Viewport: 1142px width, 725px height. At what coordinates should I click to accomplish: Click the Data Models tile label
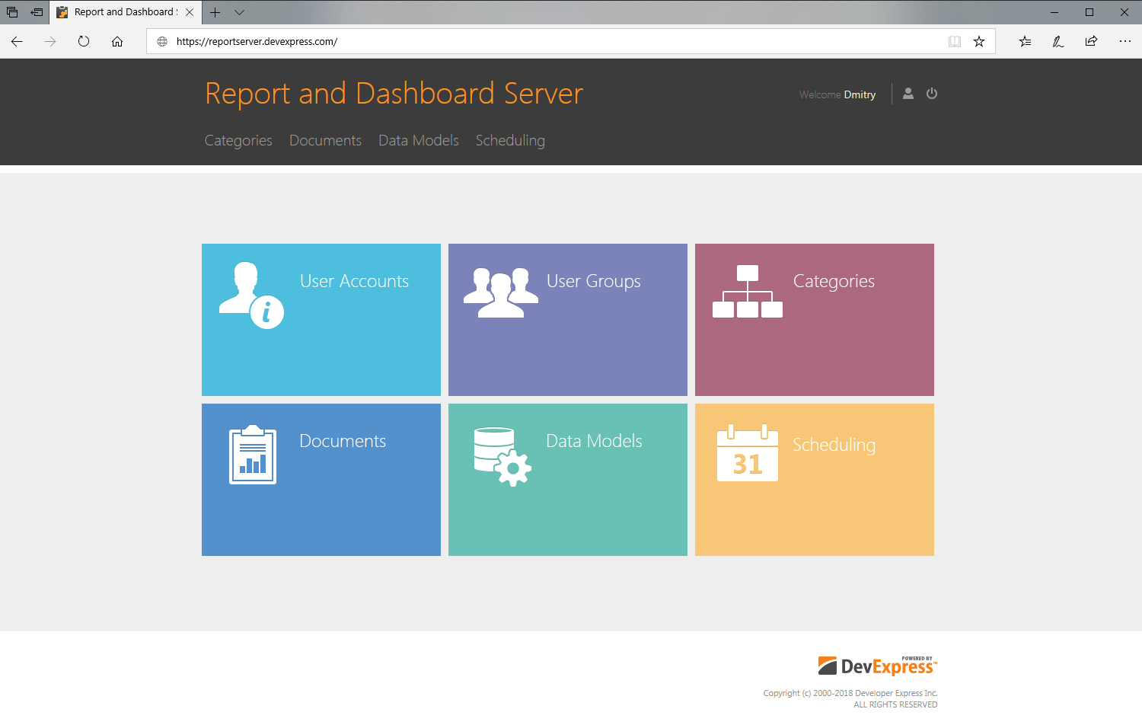(594, 441)
